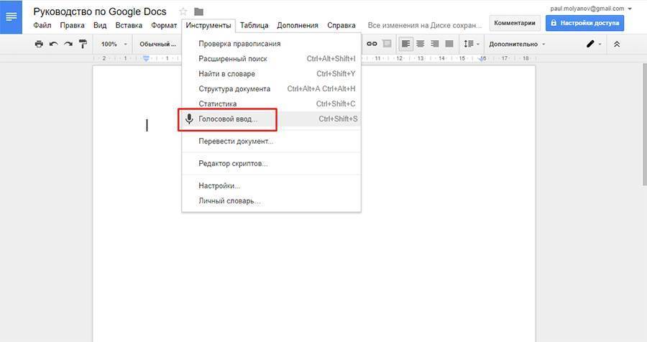Click the Настройки доступа button

click(584, 23)
